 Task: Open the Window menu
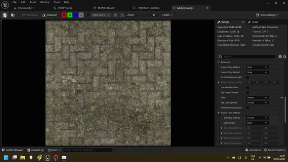tap(45, 2)
